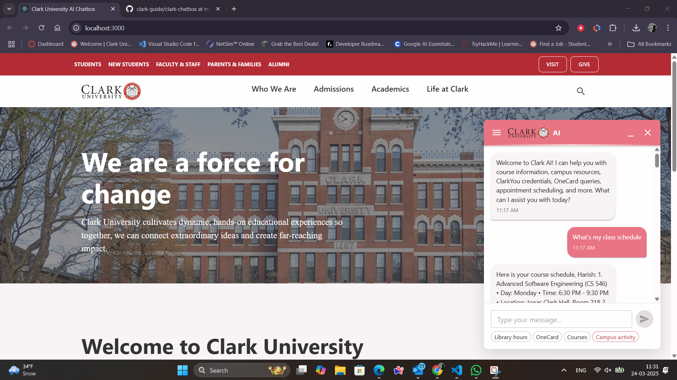Show hidden system tray icons

click(564, 370)
